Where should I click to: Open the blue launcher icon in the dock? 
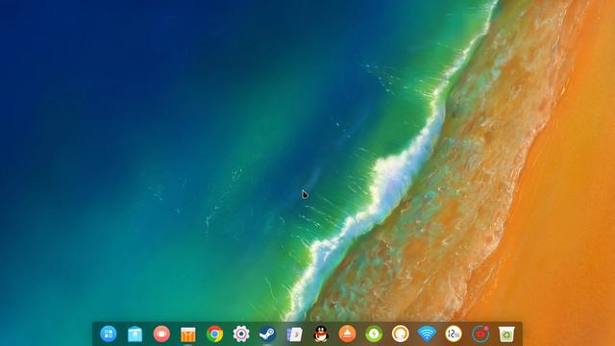109,334
